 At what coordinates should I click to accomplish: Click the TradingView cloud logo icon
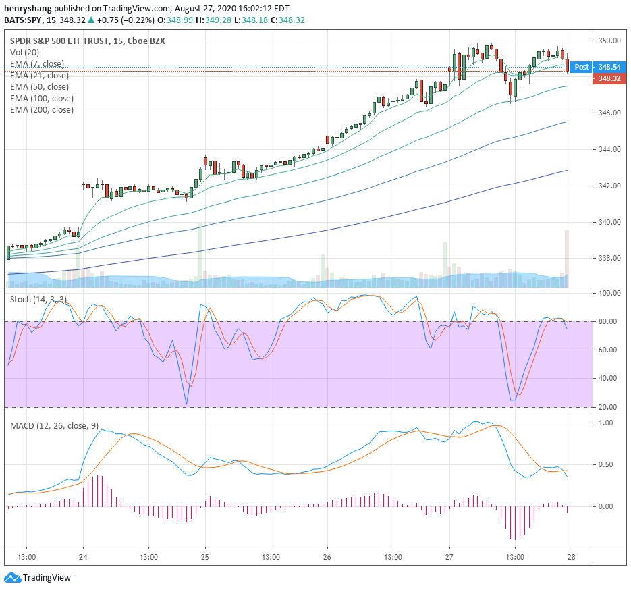click(12, 578)
